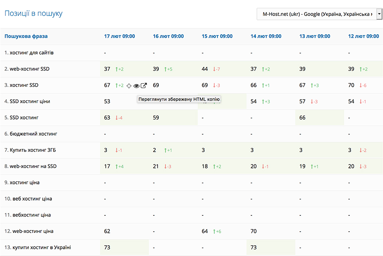Click the Позиції в пошуку heading

[34, 14]
